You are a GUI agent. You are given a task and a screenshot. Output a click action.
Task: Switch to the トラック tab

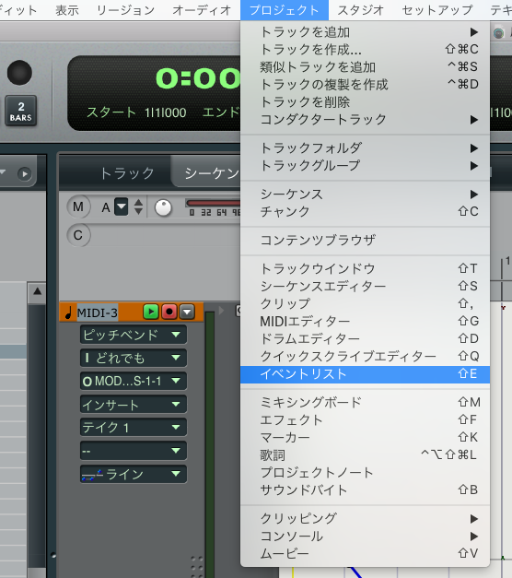coord(127,172)
